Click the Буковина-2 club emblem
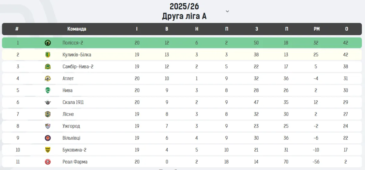 click(48, 150)
